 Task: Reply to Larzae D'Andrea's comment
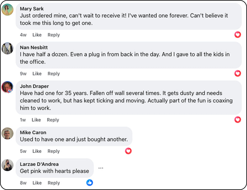click(53, 183)
